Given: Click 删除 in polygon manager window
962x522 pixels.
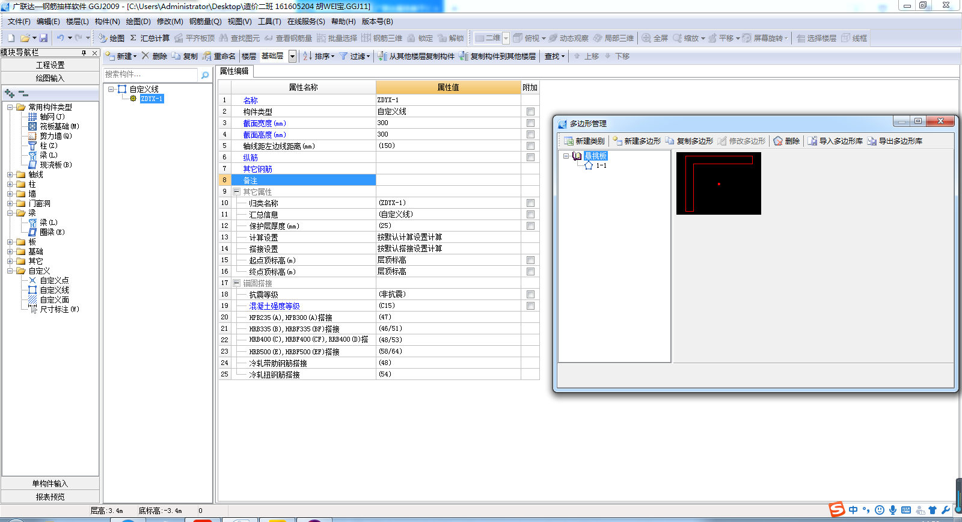Looking at the screenshot, I should pos(786,141).
